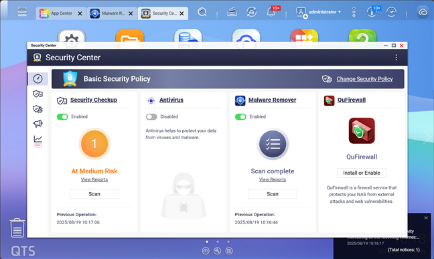The image size is (434, 259).
Task: Open the QTS main menu hamburger icon
Action: tap(22, 11)
